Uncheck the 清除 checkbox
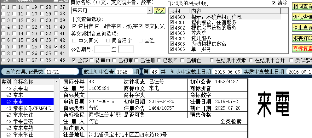 (x=274, y=3)
